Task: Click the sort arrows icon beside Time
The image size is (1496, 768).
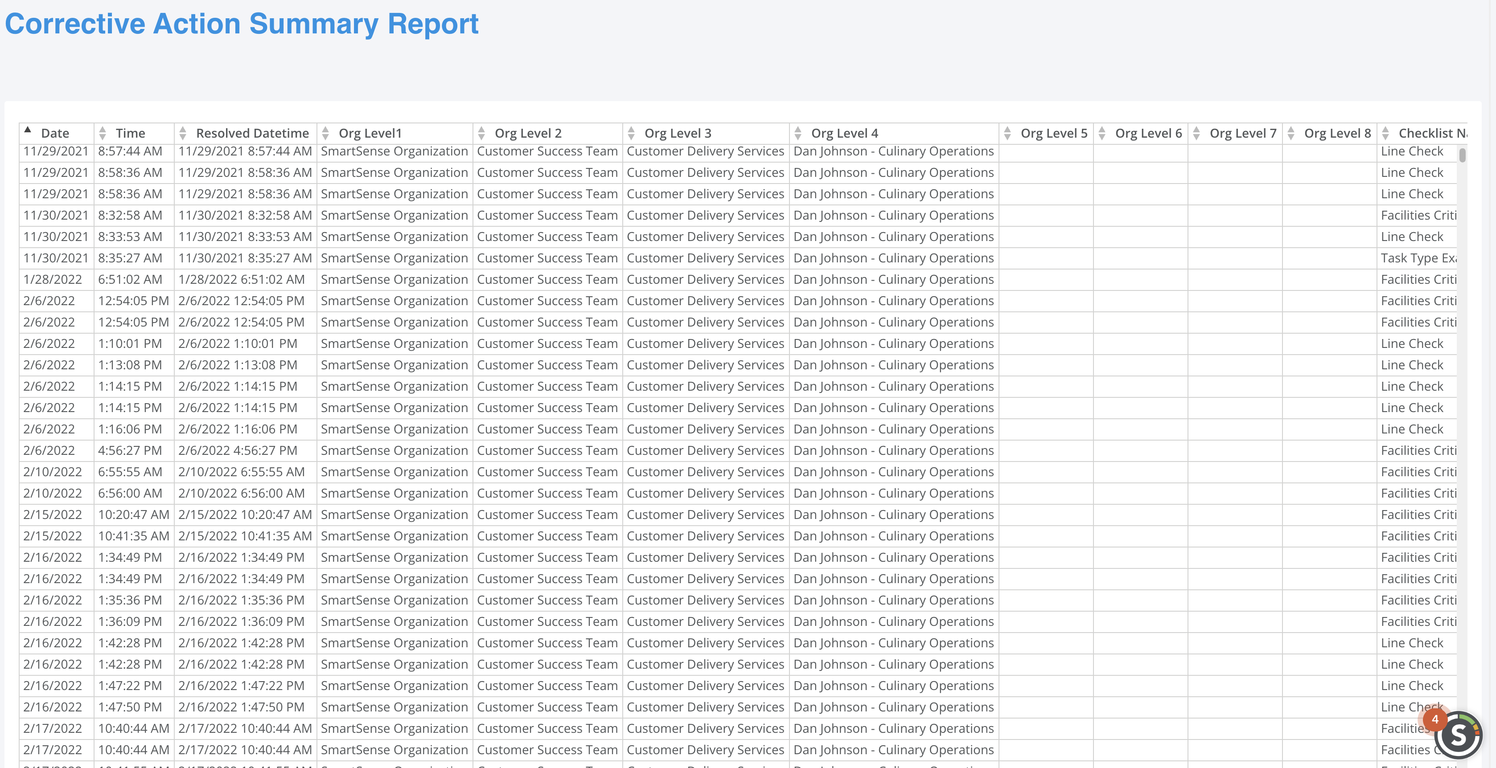Action: [103, 134]
